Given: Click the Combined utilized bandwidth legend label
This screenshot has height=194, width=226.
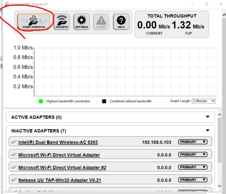Looking at the screenshot, I should [x=131, y=101].
